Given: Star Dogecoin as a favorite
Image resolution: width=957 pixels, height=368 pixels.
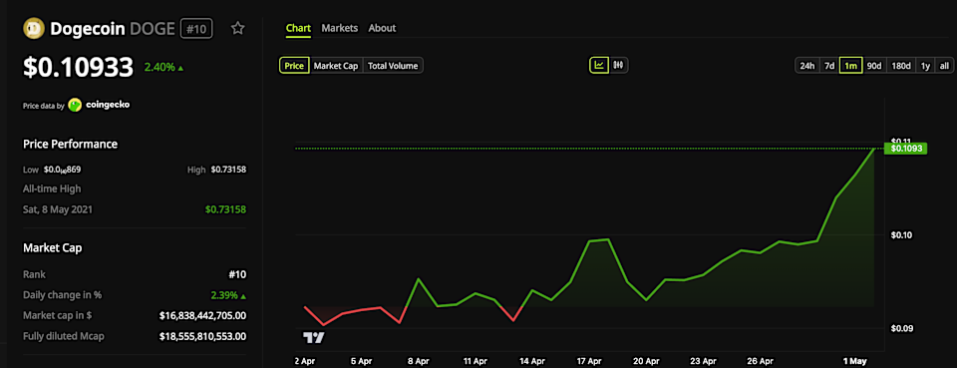Looking at the screenshot, I should 237,28.
